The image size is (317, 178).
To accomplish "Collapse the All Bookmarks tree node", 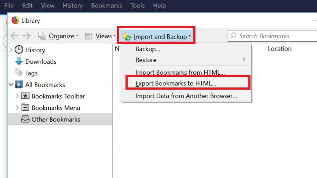I will [x=11, y=84].
